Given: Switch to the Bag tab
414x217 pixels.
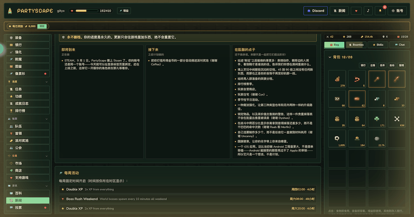Looking at the screenshot, I should coord(334,45).
